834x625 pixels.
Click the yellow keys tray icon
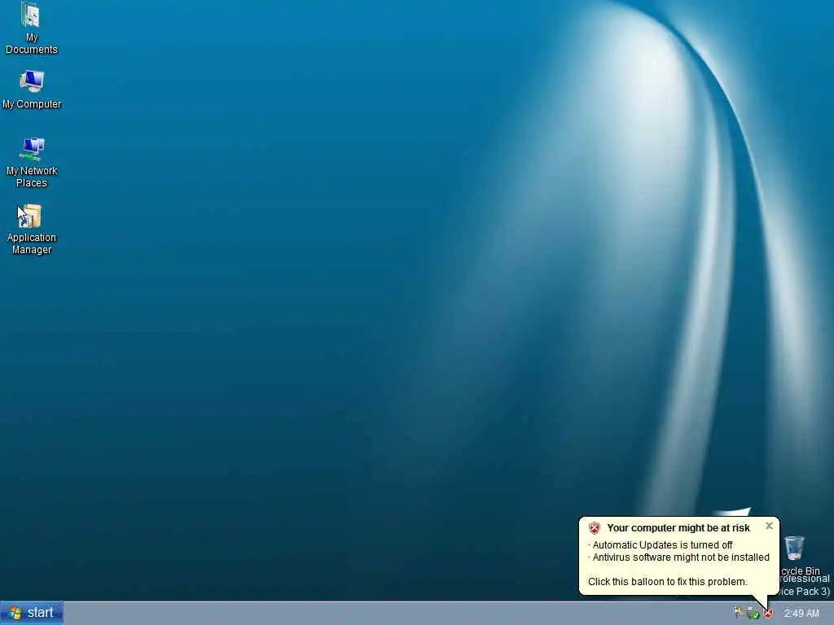click(738, 613)
